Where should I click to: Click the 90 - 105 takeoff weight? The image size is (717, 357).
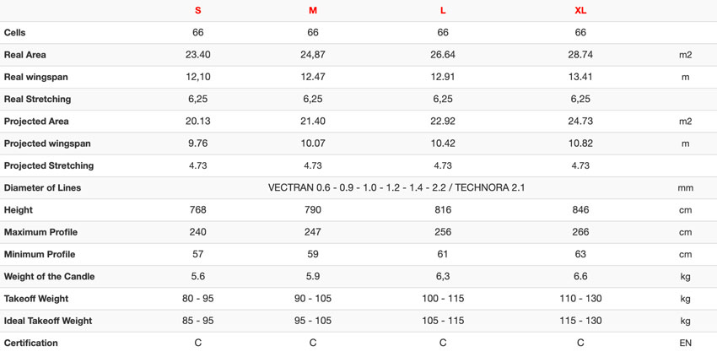[x=313, y=299]
